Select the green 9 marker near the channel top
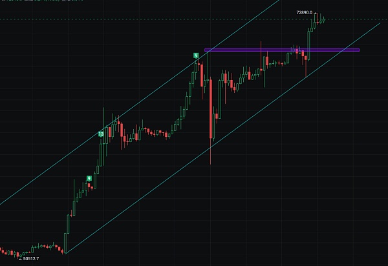Viewport: 388px width, 266px height. click(196, 56)
